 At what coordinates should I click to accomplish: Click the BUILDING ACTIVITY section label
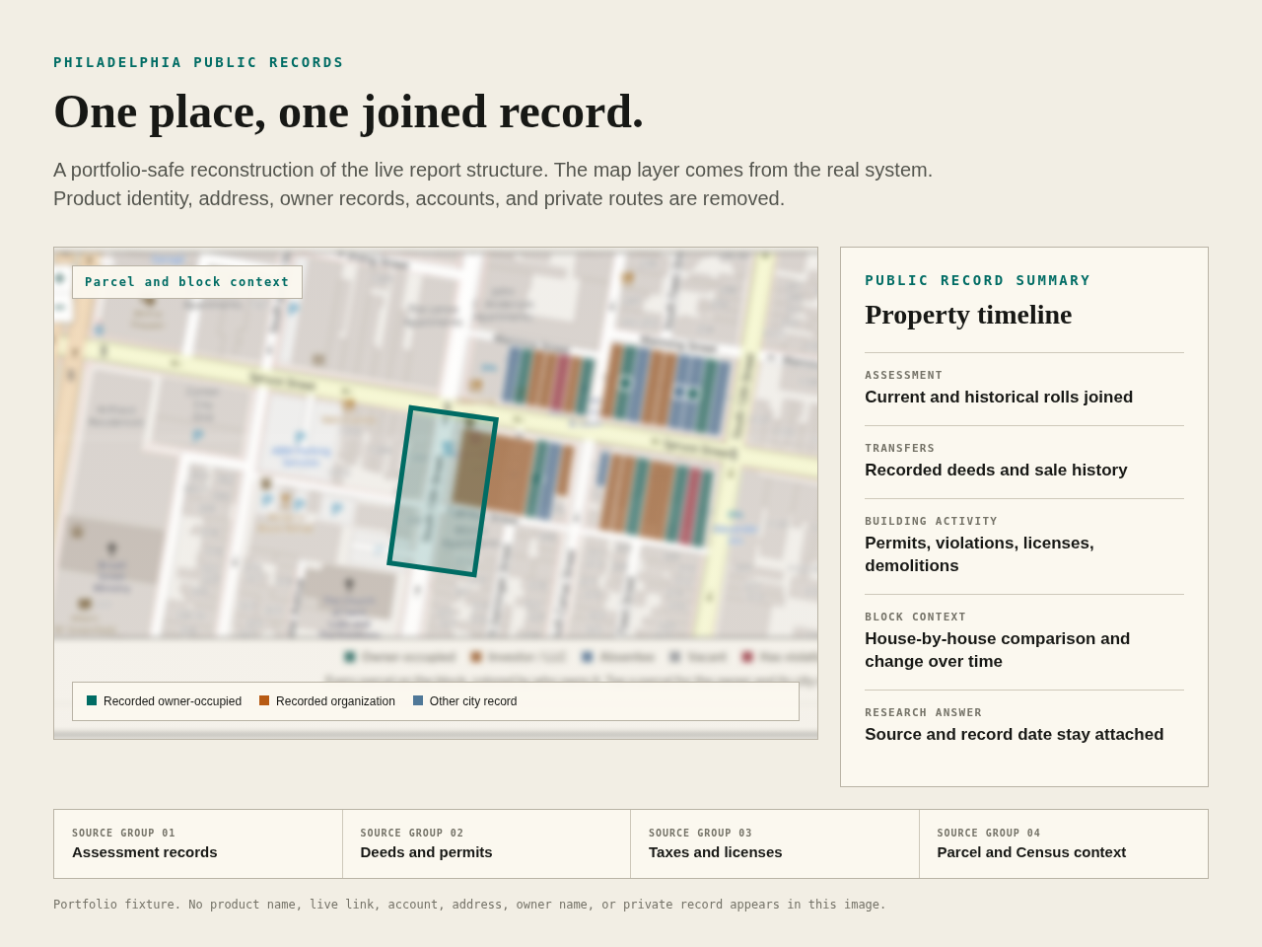click(932, 522)
